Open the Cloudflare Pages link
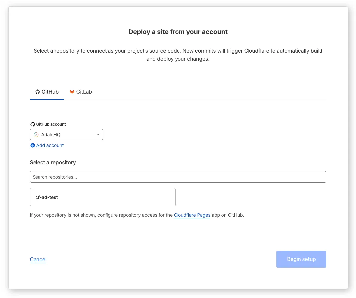The width and height of the screenshot is (356, 298). [192, 215]
